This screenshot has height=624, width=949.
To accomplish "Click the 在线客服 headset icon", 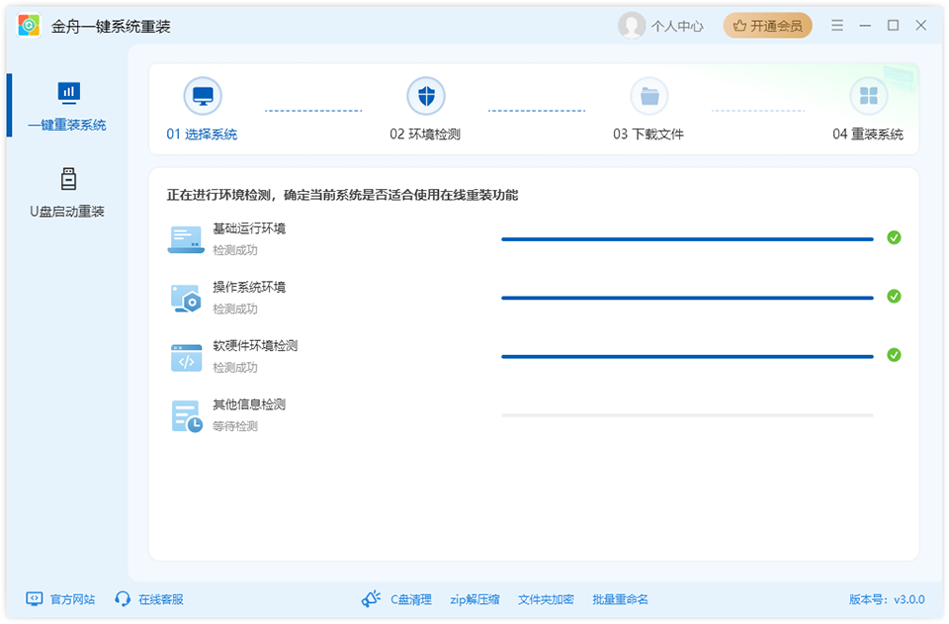I will pos(122,598).
